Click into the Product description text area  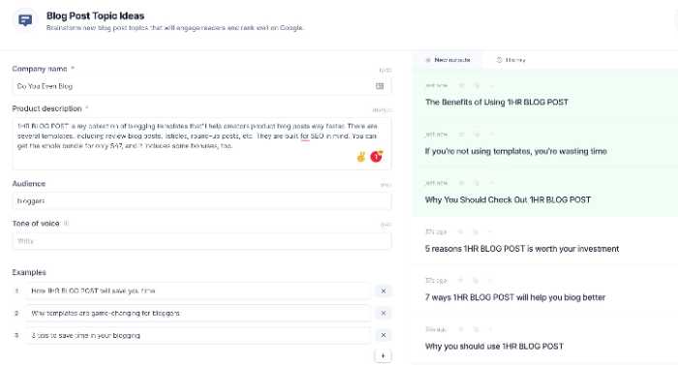coord(201,143)
